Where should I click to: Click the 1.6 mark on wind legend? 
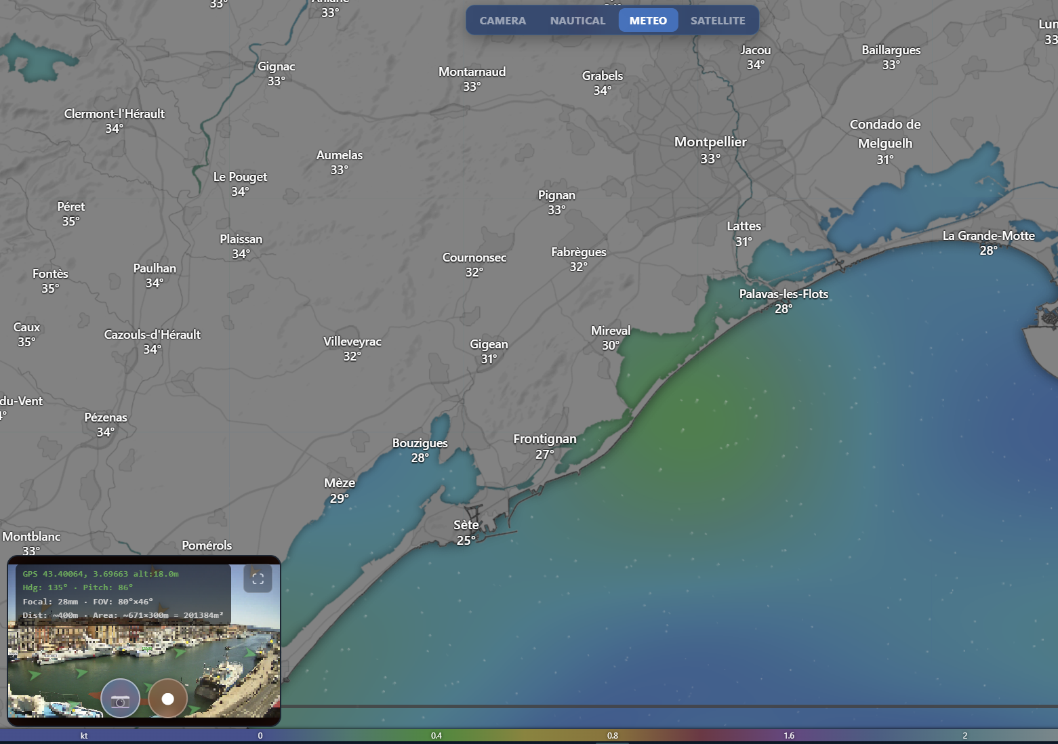789,735
